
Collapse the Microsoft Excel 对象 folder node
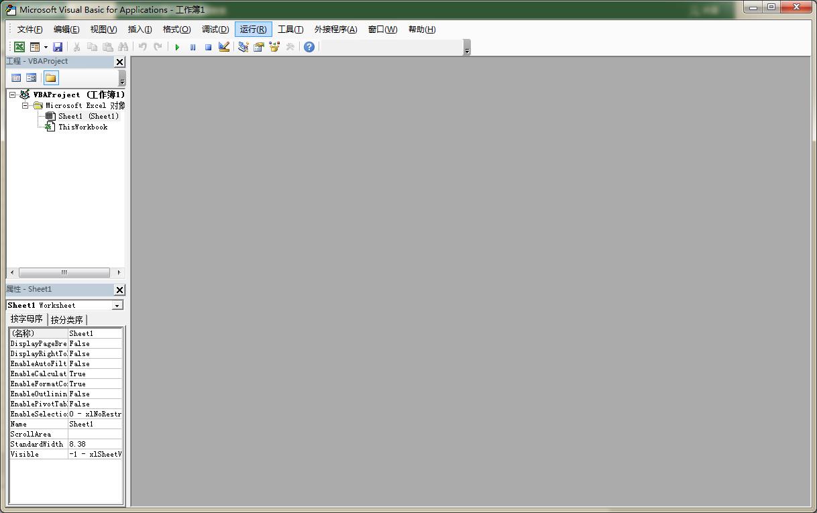pyautogui.click(x=25, y=106)
